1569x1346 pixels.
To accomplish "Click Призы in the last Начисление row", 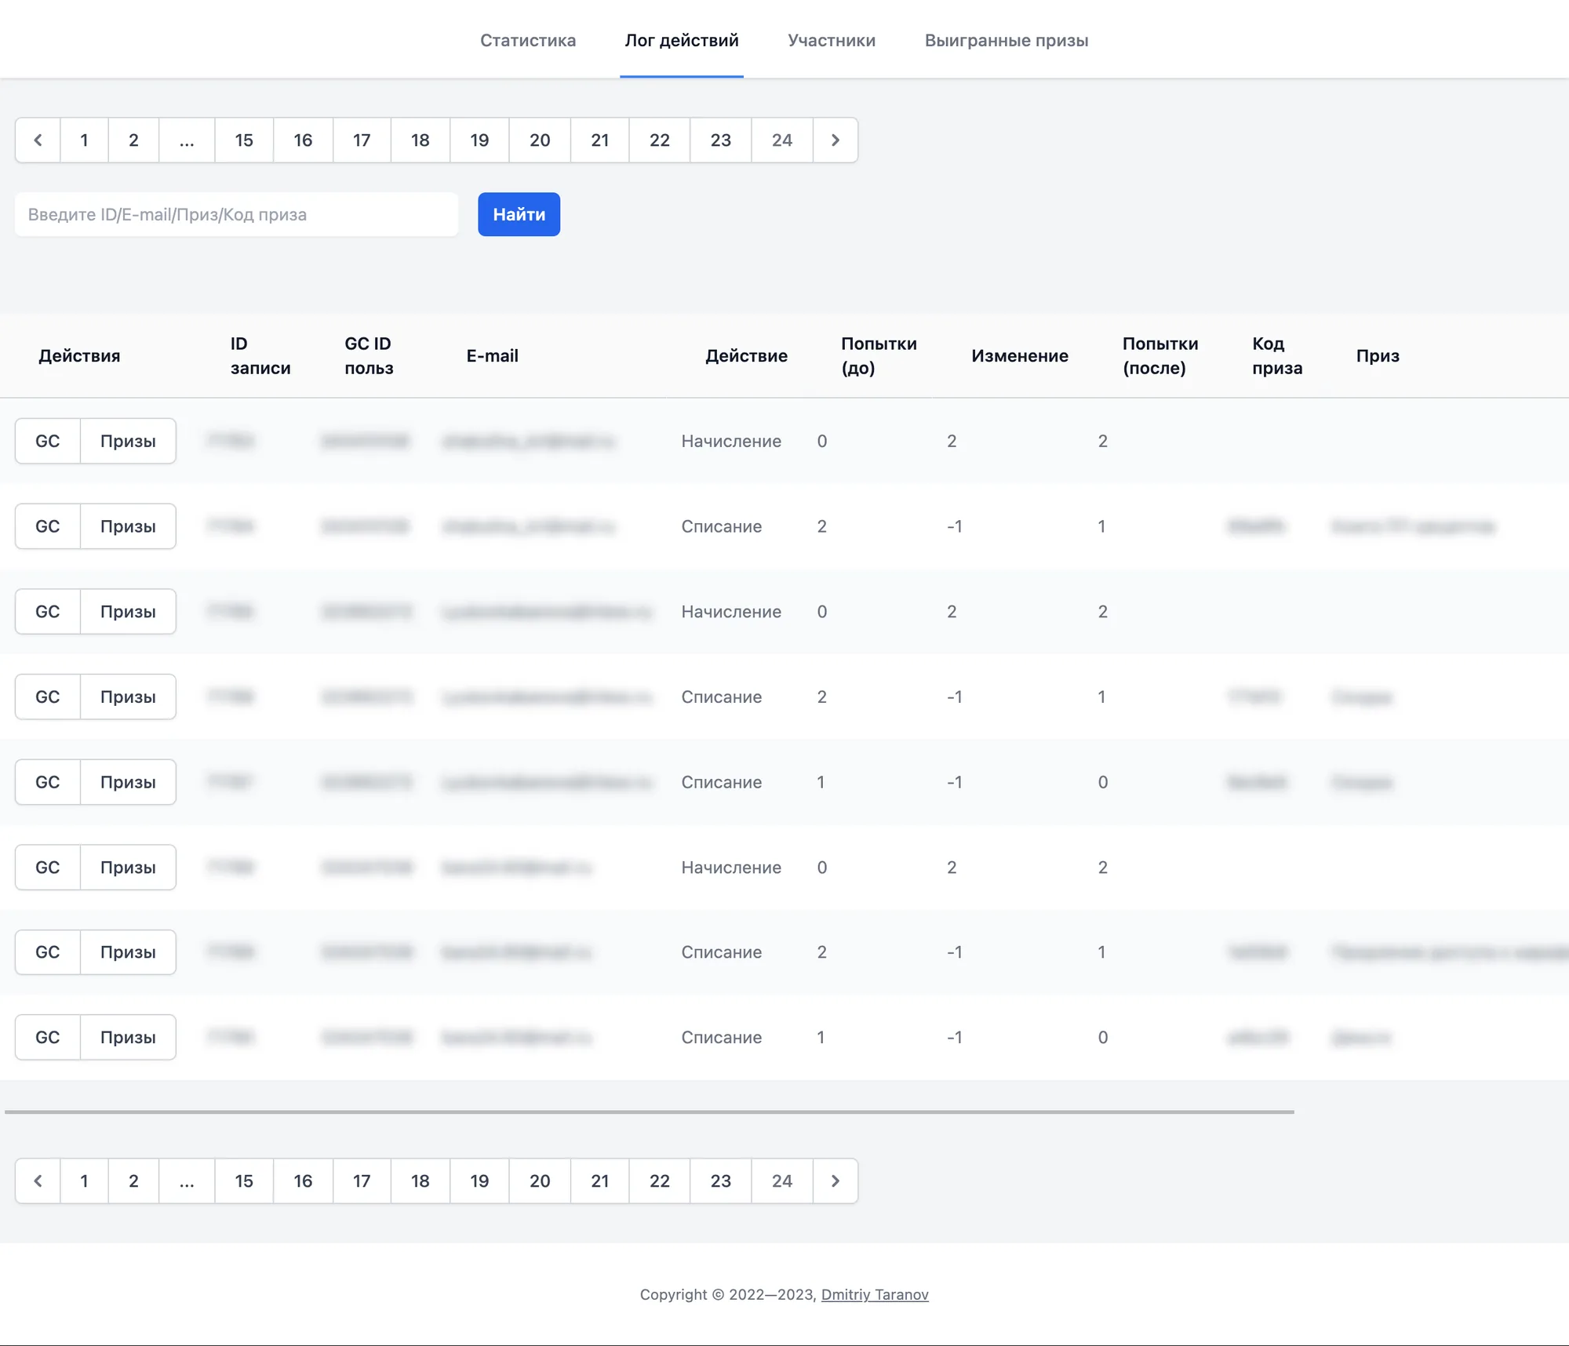I will coord(128,867).
